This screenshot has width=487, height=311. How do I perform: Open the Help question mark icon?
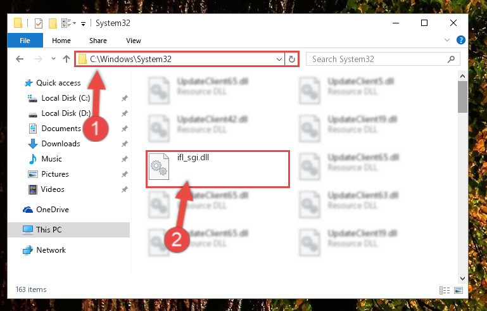[x=460, y=40]
